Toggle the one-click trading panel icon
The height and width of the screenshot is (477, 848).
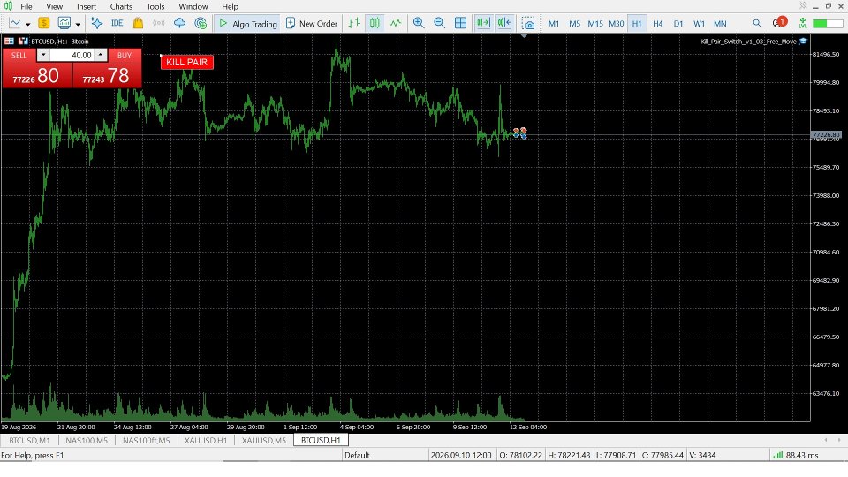(9, 42)
